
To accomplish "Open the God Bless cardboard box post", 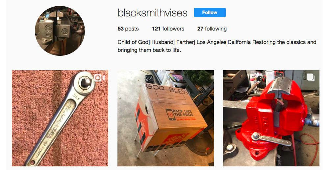I will pyautogui.click(x=165, y=118).
